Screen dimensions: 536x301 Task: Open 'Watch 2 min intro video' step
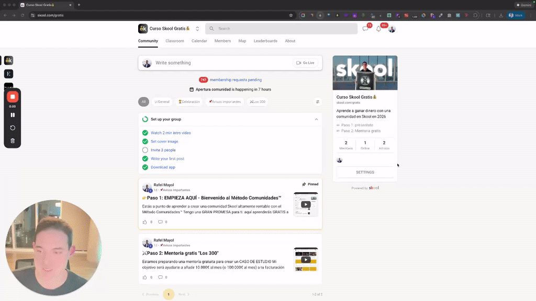pyautogui.click(x=171, y=133)
